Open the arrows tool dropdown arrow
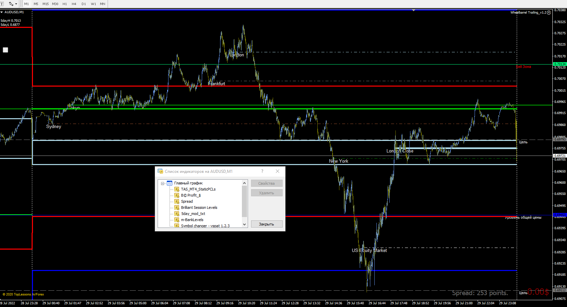The width and height of the screenshot is (567, 307). (16, 4)
